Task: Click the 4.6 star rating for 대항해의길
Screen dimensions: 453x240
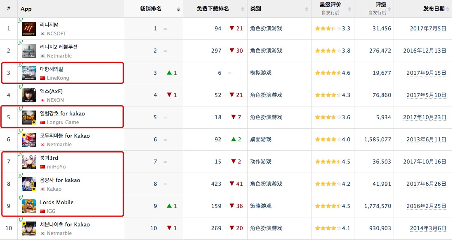Action: coord(333,73)
